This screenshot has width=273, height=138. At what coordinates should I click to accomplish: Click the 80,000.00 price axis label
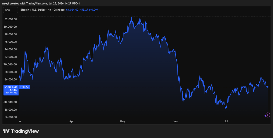pos(11,27)
